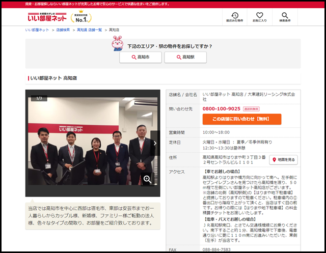
Task: Click the 【電車・バスでお越しの場合】 heading
Action: pos(230,219)
